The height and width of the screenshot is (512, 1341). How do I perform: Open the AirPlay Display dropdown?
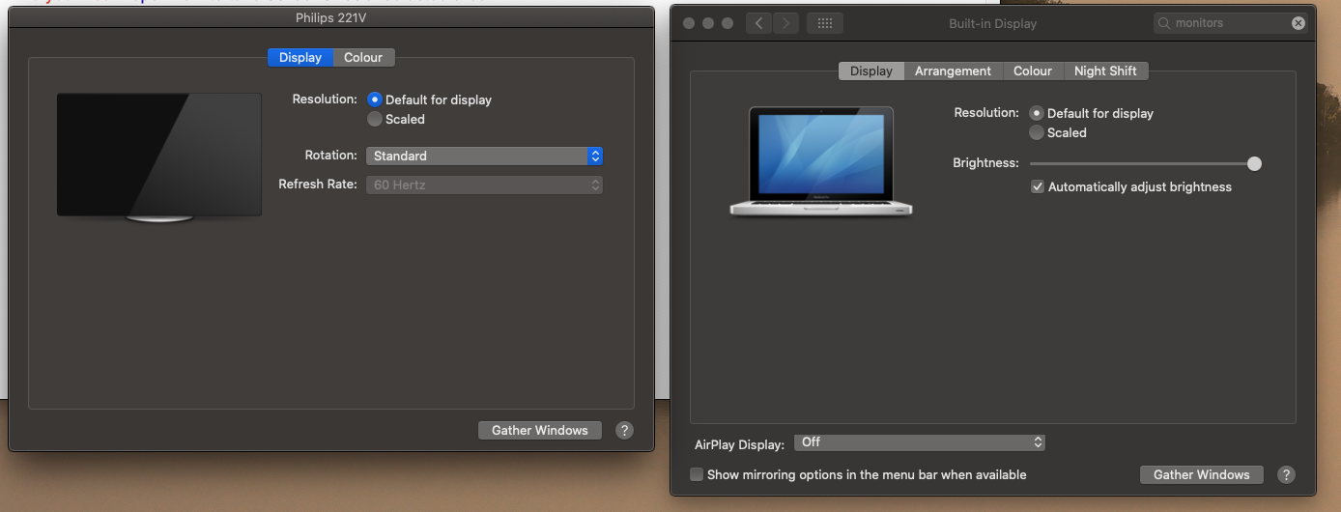(x=920, y=442)
